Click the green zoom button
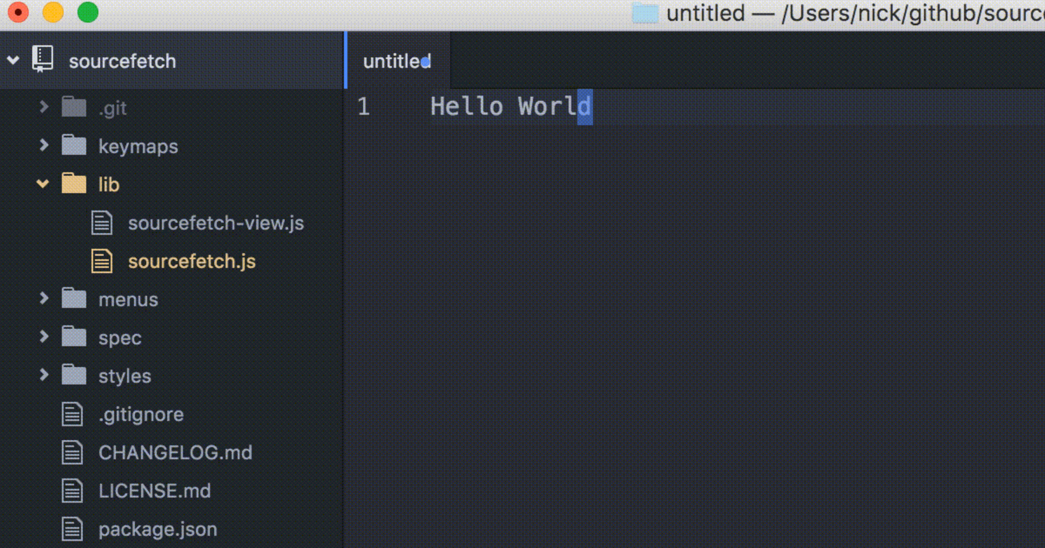 coord(87,13)
